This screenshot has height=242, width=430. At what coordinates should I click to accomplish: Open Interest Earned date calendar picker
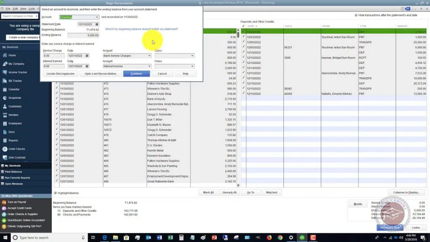87,66
